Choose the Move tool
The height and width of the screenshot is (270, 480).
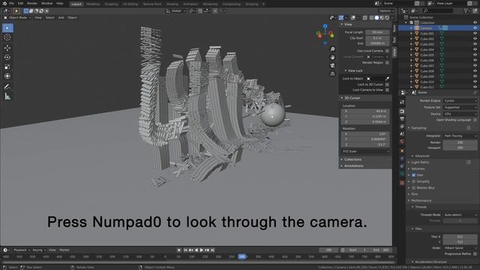7,48
